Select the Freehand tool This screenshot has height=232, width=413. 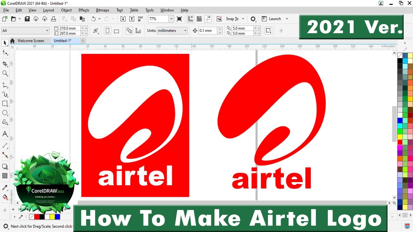point(5,85)
